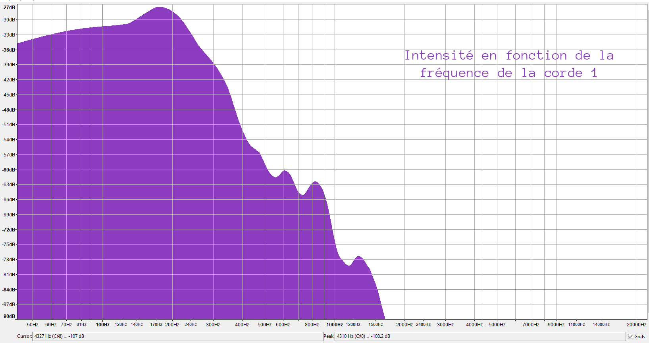Click the spectrum bump near 800Hz
Image resolution: width=649 pixels, height=343 pixels.
[x=316, y=183]
